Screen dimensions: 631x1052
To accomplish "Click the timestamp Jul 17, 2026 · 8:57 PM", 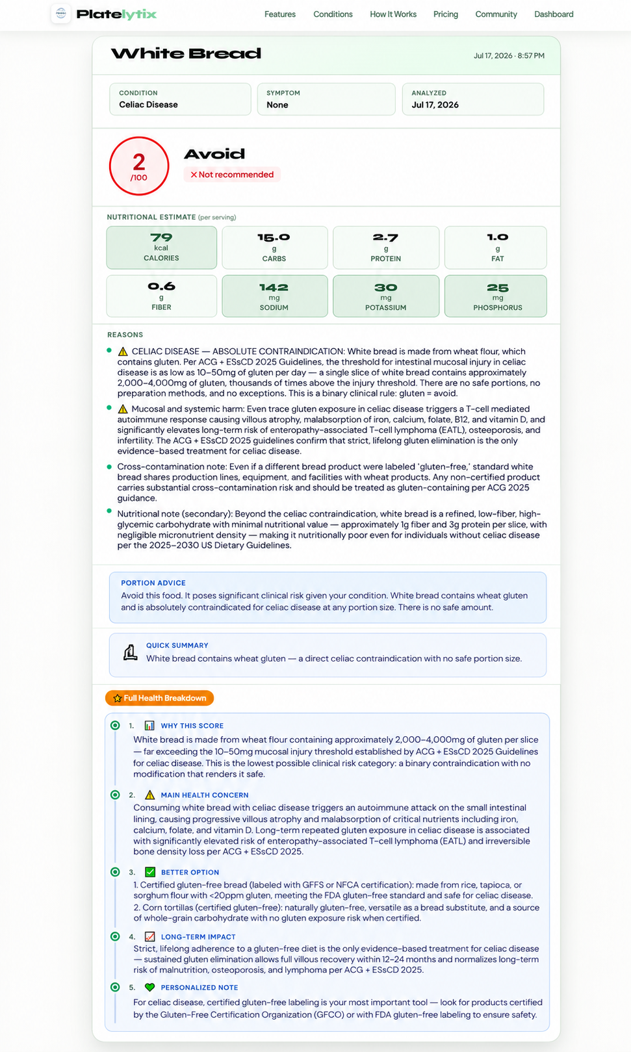I will 509,56.
